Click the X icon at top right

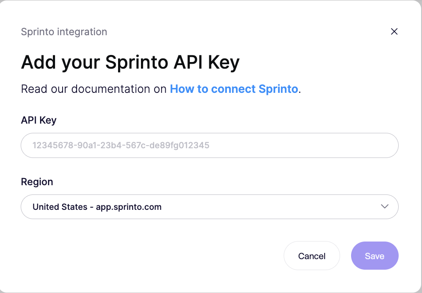click(x=394, y=31)
